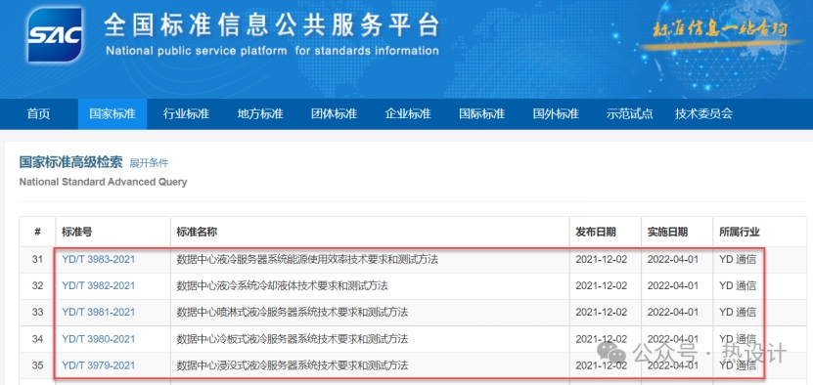Open the 国外标准 menu item
The image size is (813, 385).
coord(556,114)
